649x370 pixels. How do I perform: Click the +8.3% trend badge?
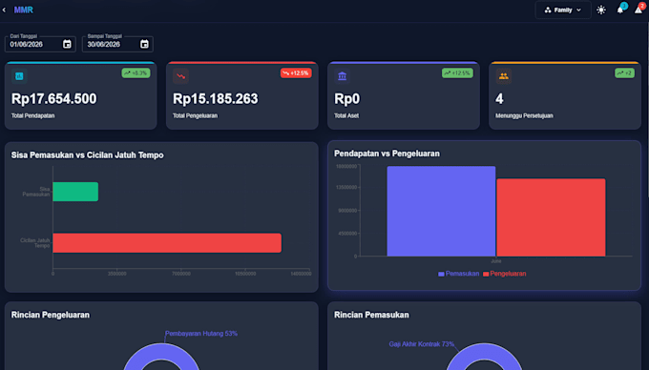pos(136,73)
